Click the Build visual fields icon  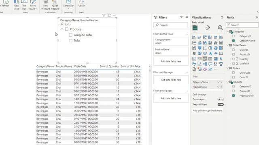195,28
